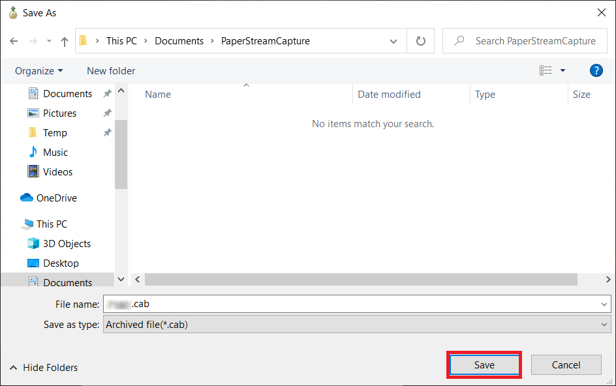Viewport: 616px width, 386px height.
Task: Click the horizontal scrollbar thumb
Action: 361,279
